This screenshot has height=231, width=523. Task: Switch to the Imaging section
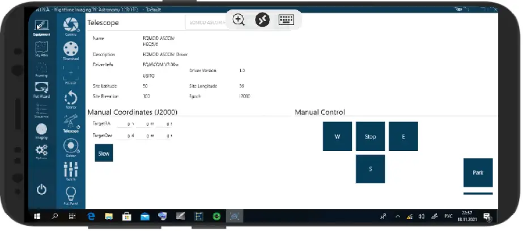[x=42, y=131]
